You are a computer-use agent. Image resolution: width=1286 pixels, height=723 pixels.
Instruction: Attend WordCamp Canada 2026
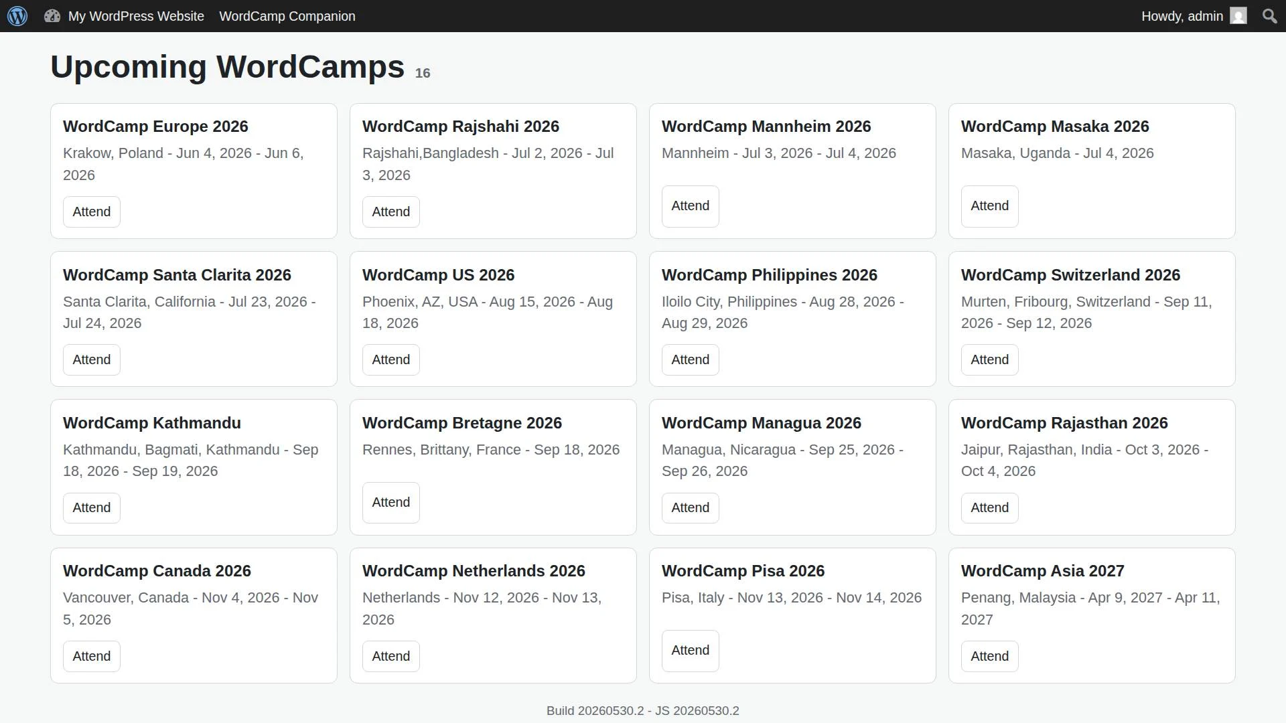(x=92, y=656)
